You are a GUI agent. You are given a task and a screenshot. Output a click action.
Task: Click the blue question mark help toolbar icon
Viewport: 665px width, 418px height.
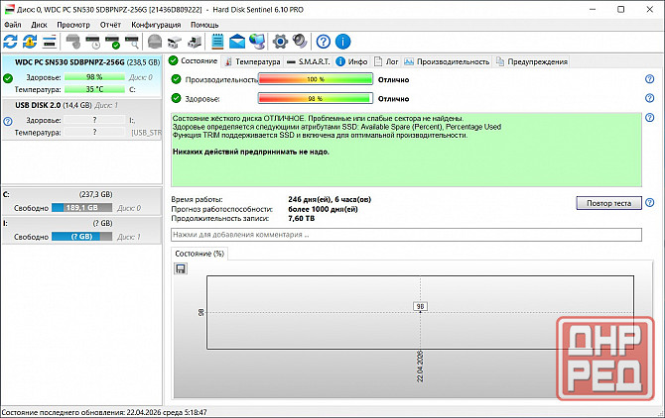323,41
